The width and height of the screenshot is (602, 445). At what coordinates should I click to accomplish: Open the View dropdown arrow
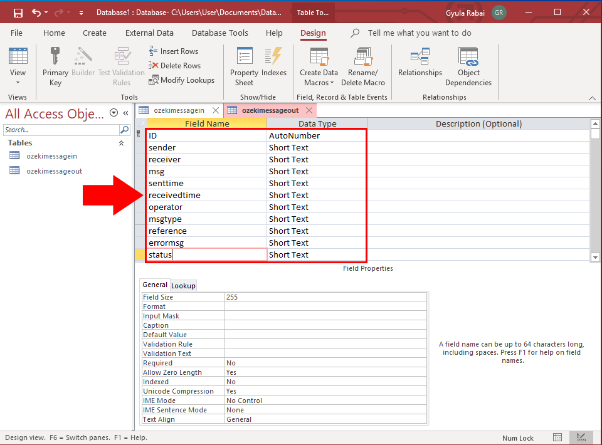pyautogui.click(x=18, y=82)
